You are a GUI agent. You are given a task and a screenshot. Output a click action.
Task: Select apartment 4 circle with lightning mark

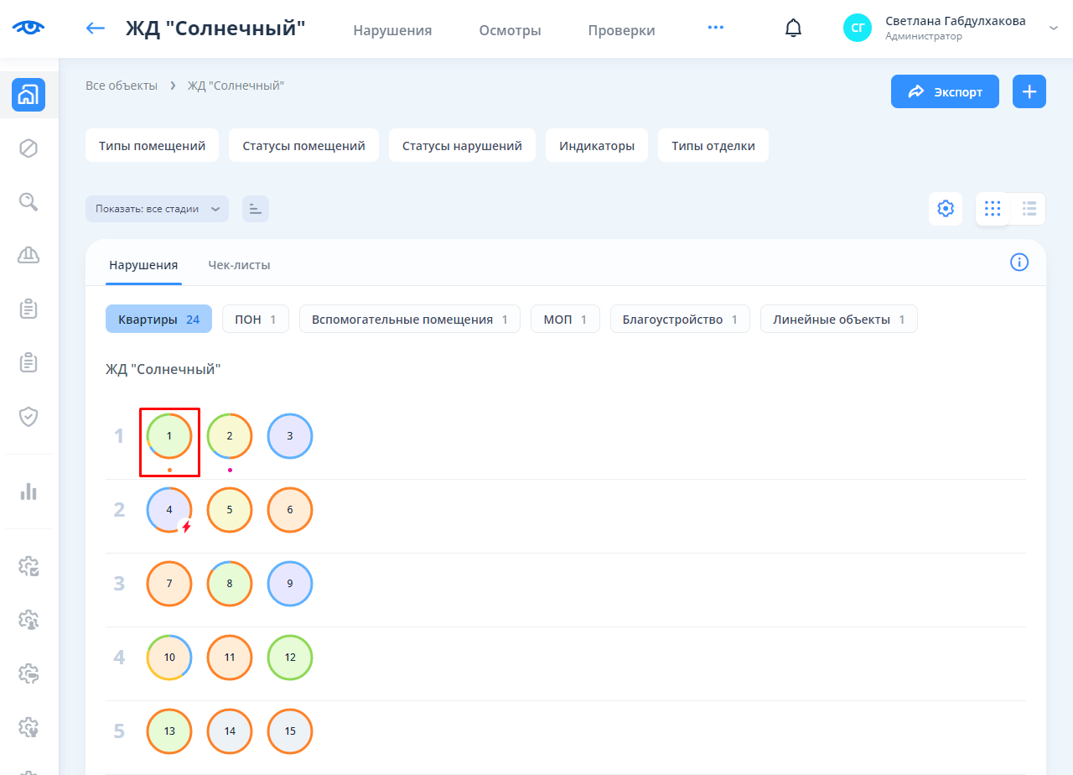[169, 510]
